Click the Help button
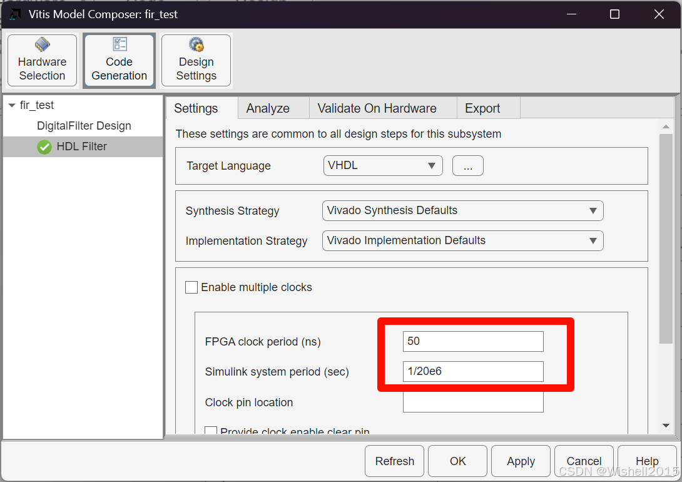The image size is (682, 482). pos(647,461)
